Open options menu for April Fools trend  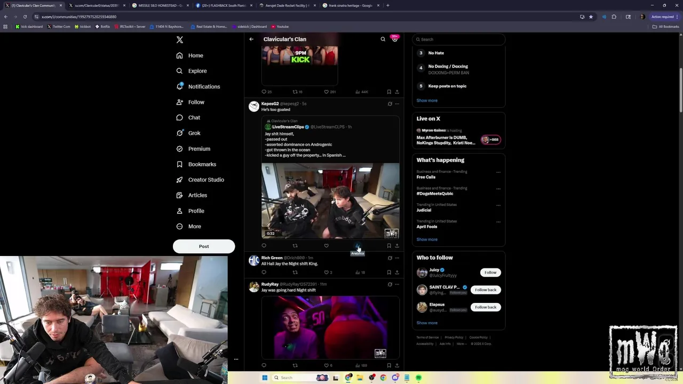pyautogui.click(x=498, y=222)
